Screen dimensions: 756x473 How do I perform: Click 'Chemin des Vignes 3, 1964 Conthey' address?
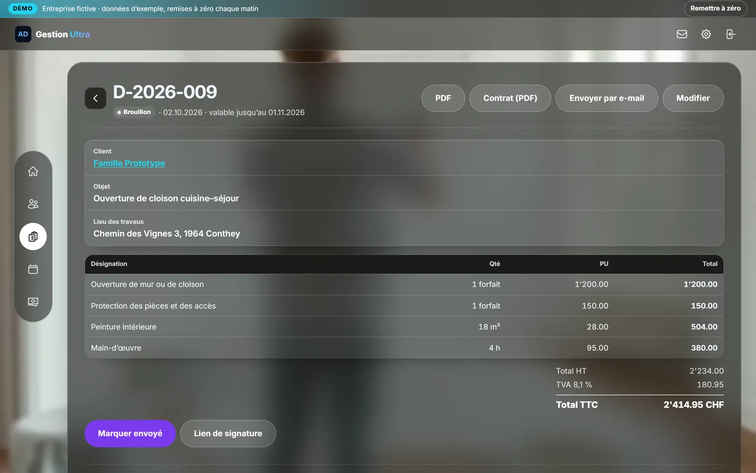pos(167,234)
